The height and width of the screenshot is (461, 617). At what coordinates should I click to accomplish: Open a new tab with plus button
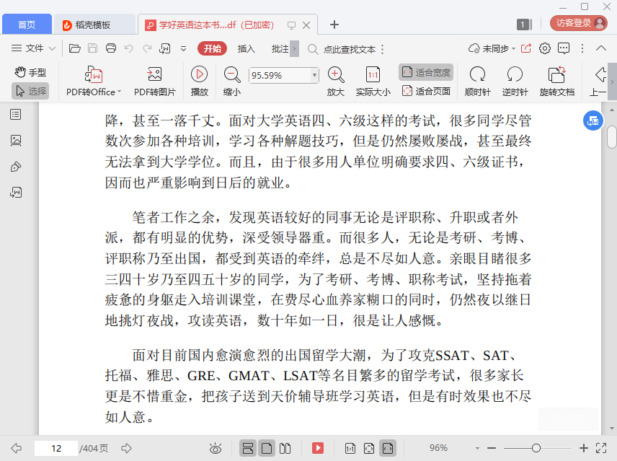pos(334,25)
